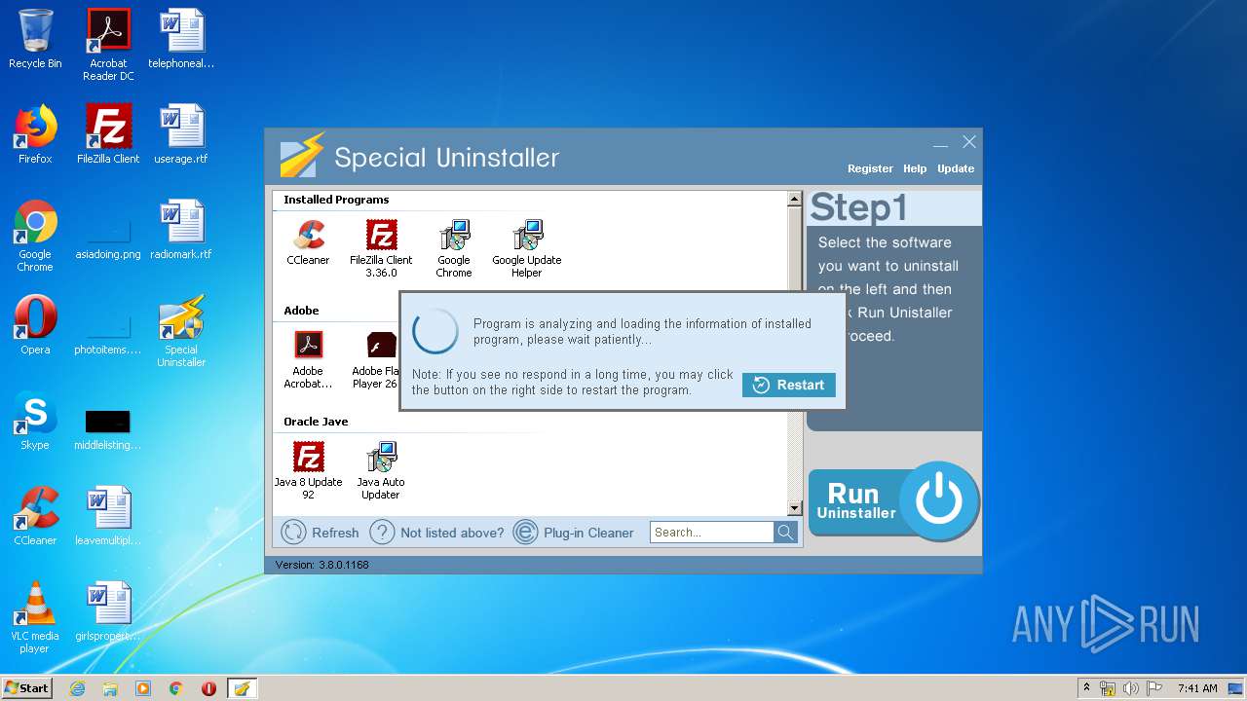
Task: Click the Oracle Jave group heading
Action: (316, 422)
